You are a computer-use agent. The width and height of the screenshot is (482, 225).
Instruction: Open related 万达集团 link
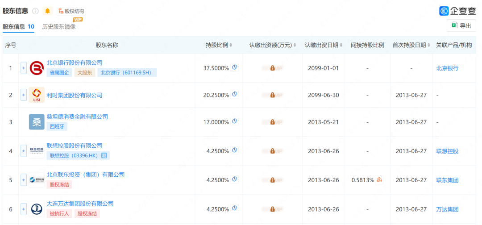(x=447, y=209)
